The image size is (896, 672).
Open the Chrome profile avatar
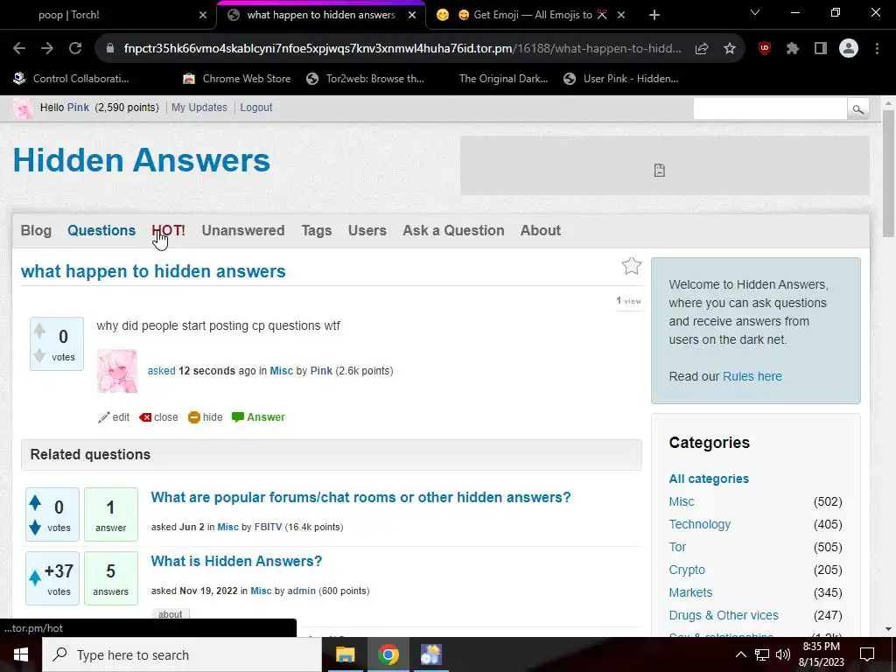[849, 49]
